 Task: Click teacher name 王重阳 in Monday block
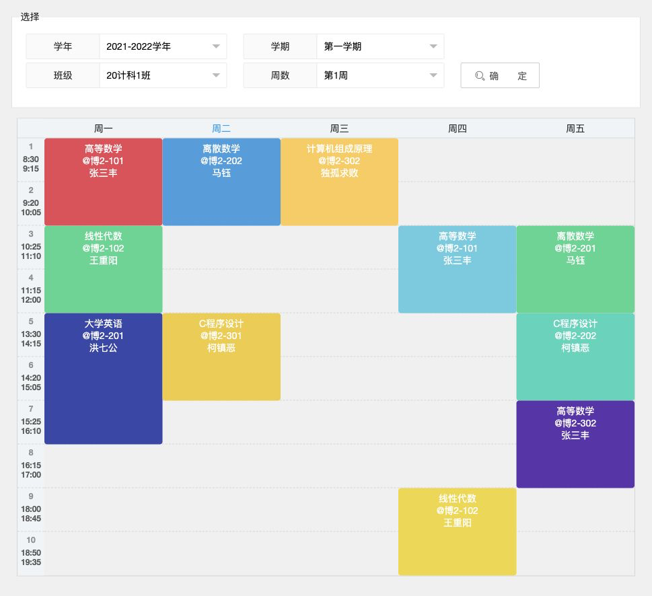[103, 260]
